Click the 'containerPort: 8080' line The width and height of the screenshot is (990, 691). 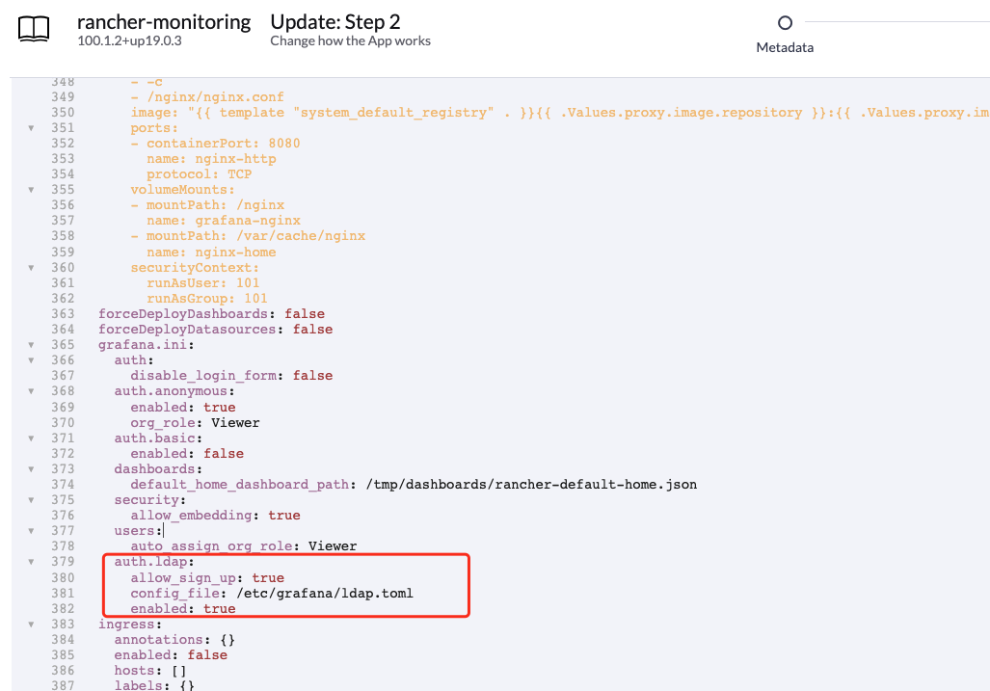pyautogui.click(x=215, y=144)
